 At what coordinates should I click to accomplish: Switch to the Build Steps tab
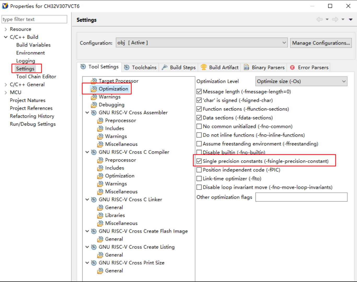179,67
